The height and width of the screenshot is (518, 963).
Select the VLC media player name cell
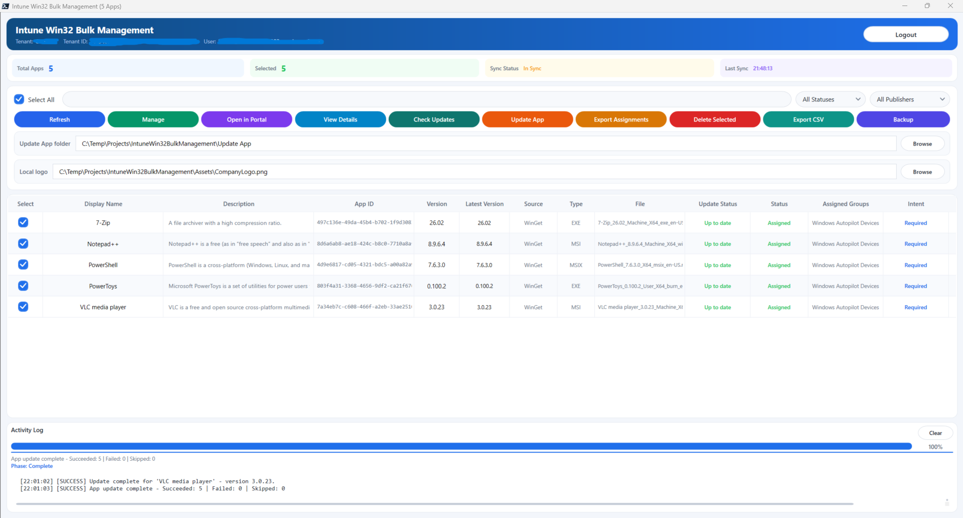103,307
